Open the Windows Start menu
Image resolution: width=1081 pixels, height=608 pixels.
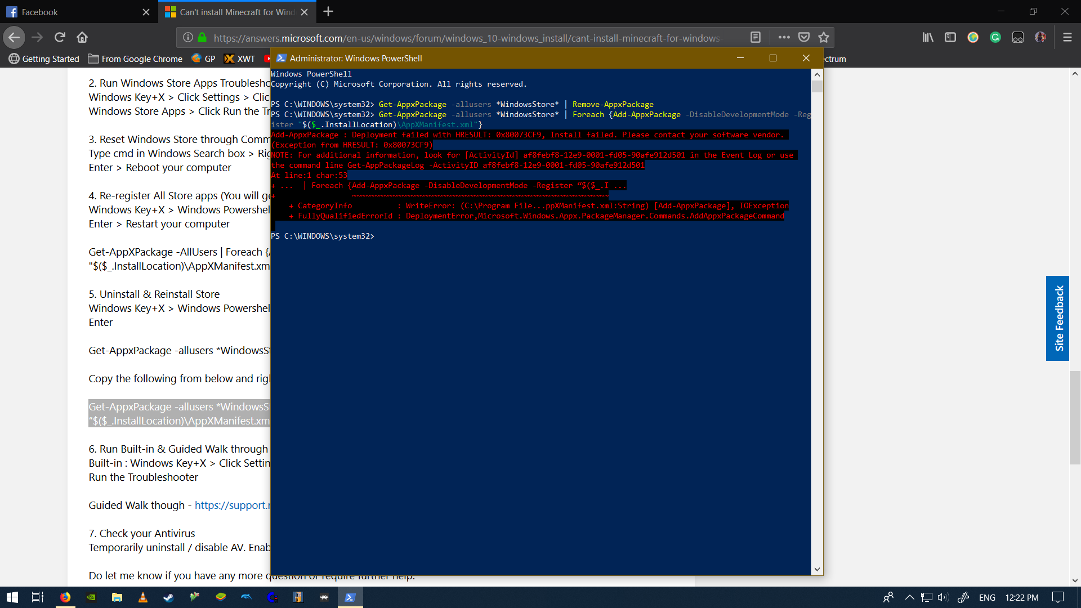12,597
